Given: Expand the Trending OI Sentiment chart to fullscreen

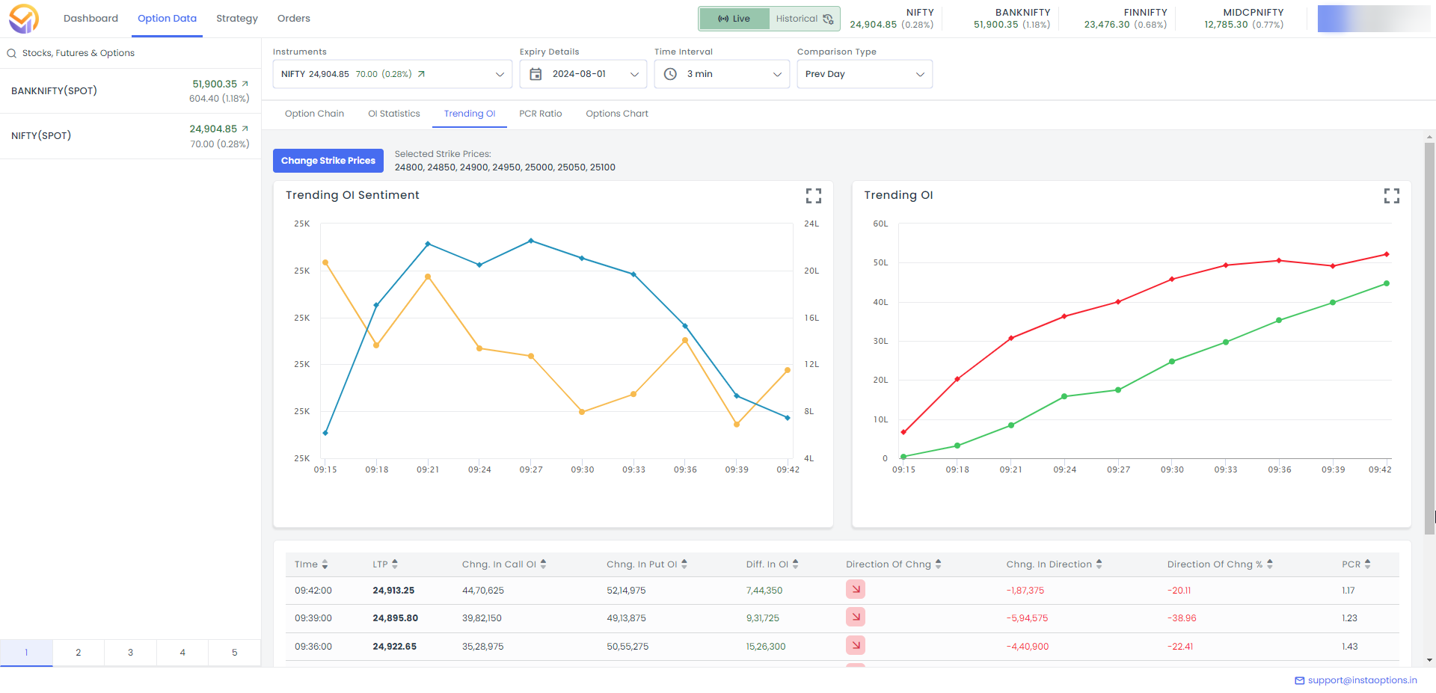Looking at the screenshot, I should point(814,196).
